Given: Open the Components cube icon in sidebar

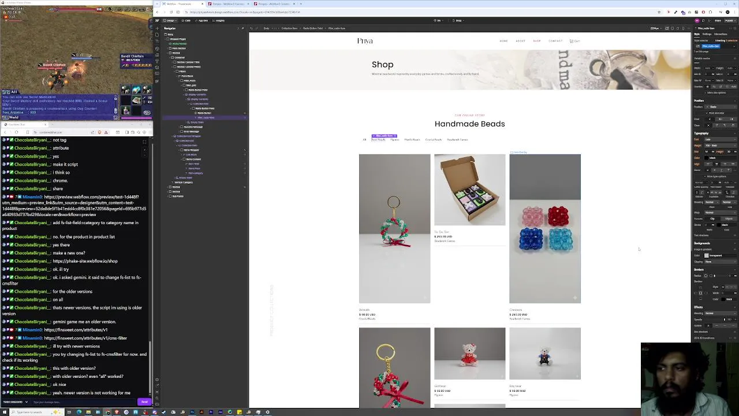Looking at the screenshot, I should (157, 49).
